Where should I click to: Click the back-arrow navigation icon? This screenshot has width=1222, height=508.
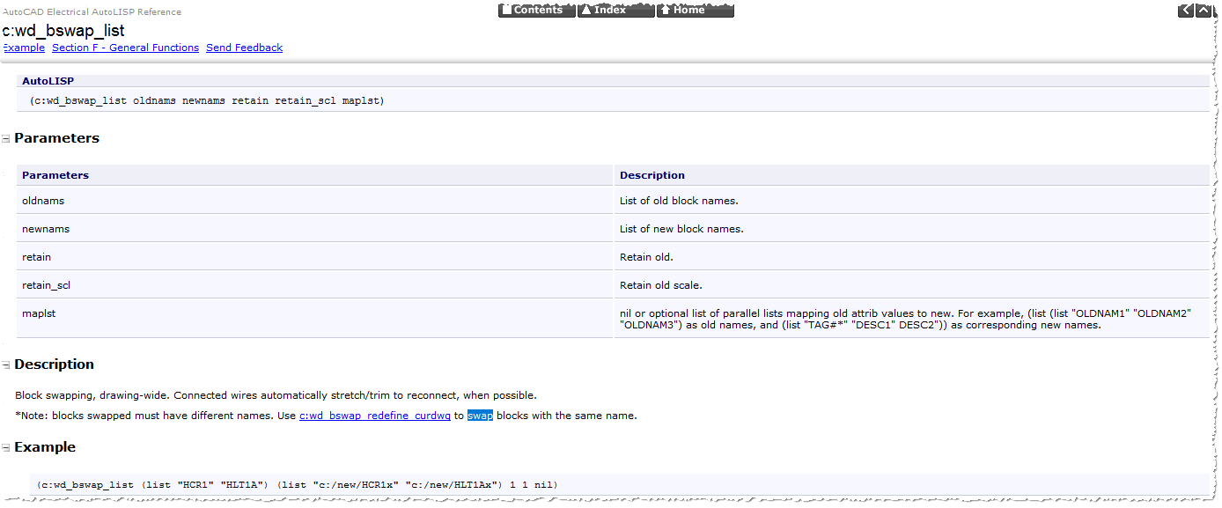point(1186,10)
